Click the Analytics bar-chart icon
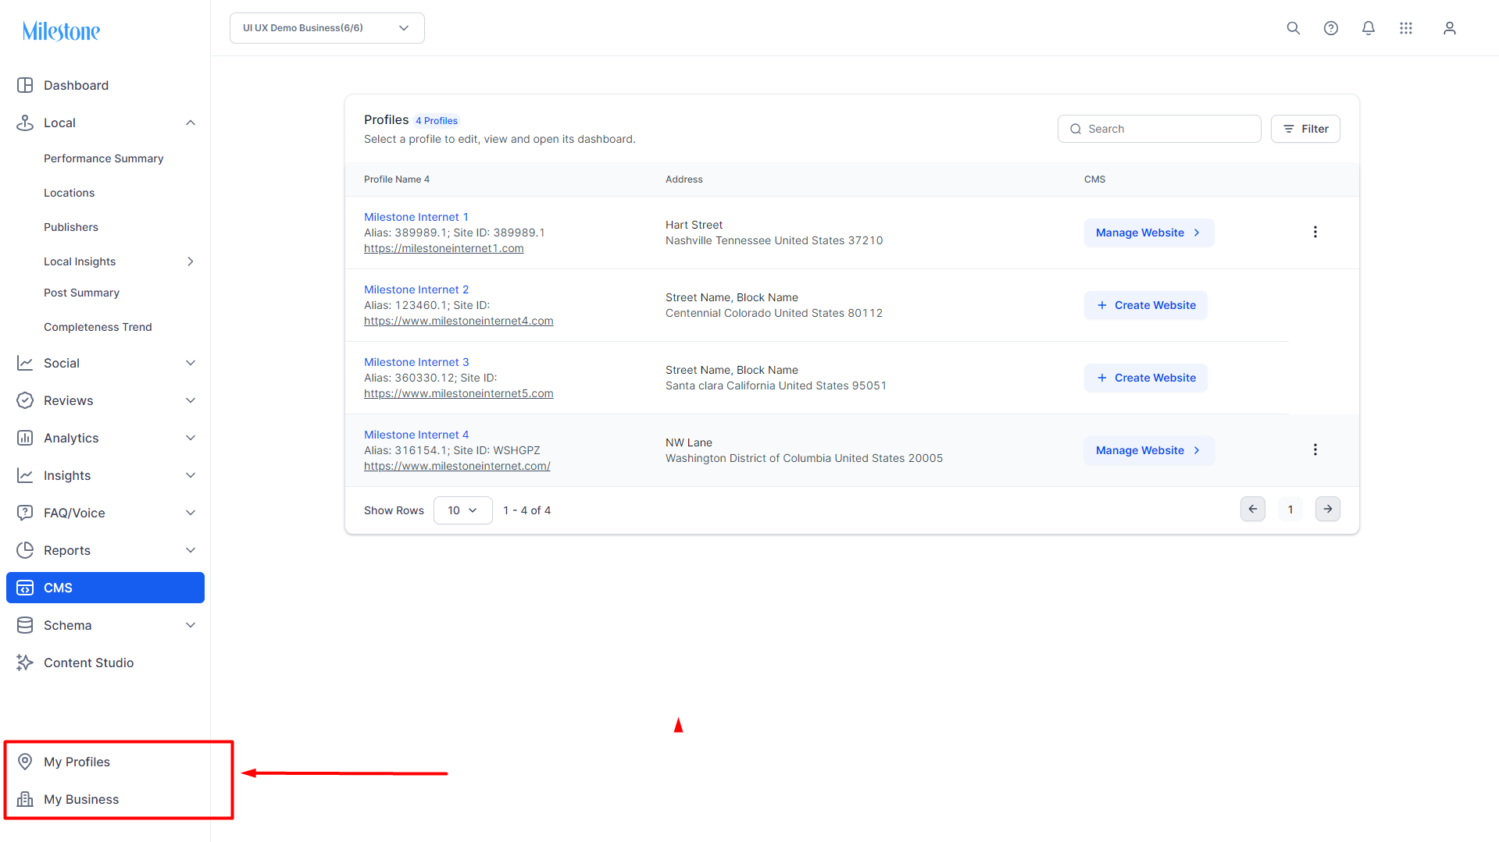Image resolution: width=1499 pixels, height=842 pixels. 25,438
